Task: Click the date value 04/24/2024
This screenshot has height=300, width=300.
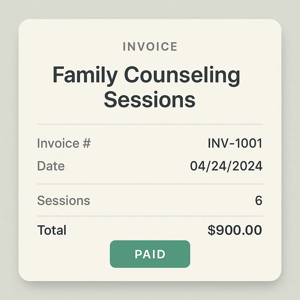Action: coord(226,166)
